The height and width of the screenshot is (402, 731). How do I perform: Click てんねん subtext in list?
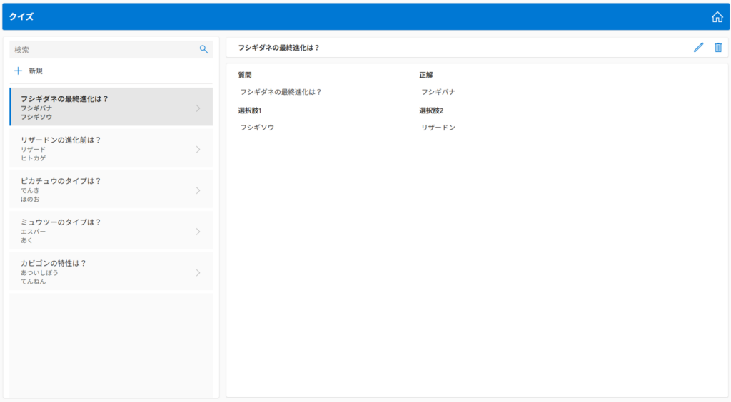point(33,282)
